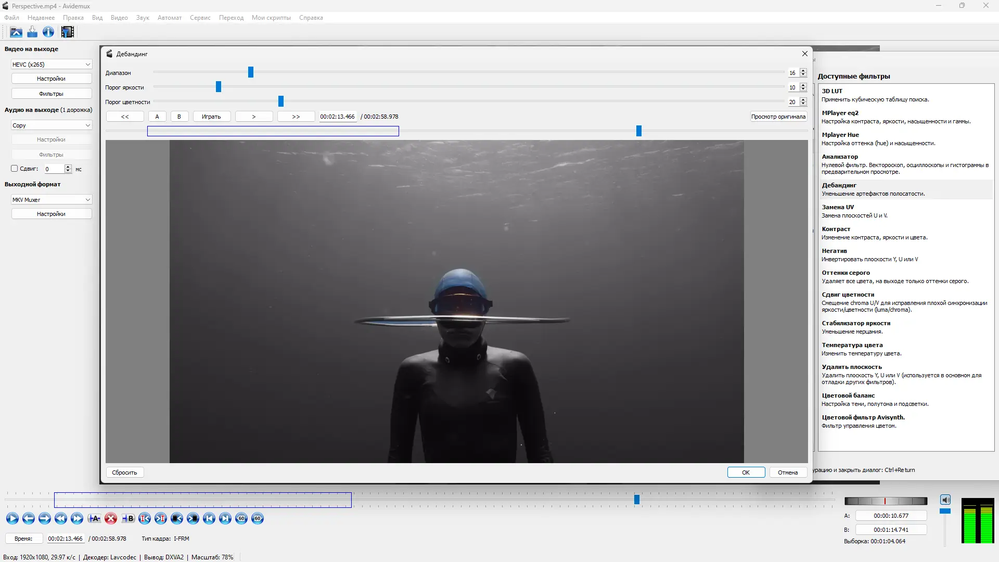Click the set marker A icon
999x562 pixels.
pyautogui.click(x=94, y=518)
